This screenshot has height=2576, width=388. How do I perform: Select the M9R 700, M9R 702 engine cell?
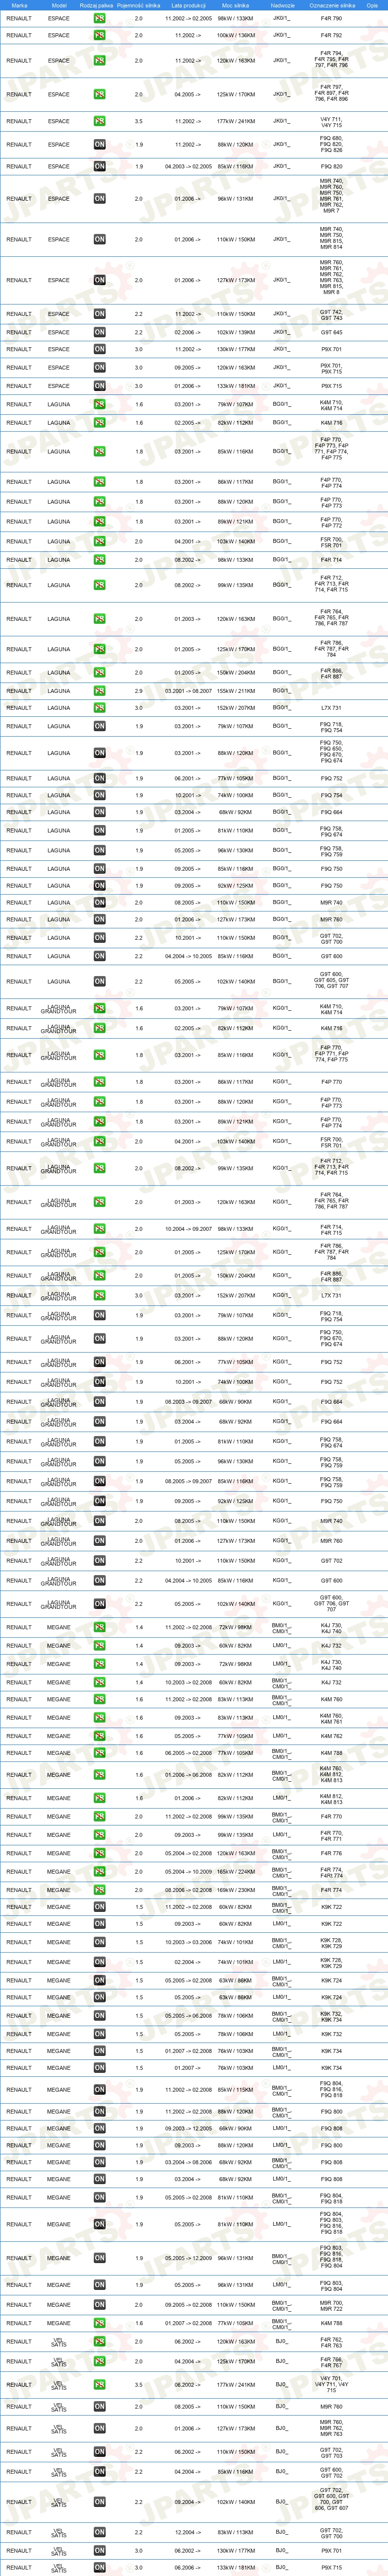pos(331,2305)
